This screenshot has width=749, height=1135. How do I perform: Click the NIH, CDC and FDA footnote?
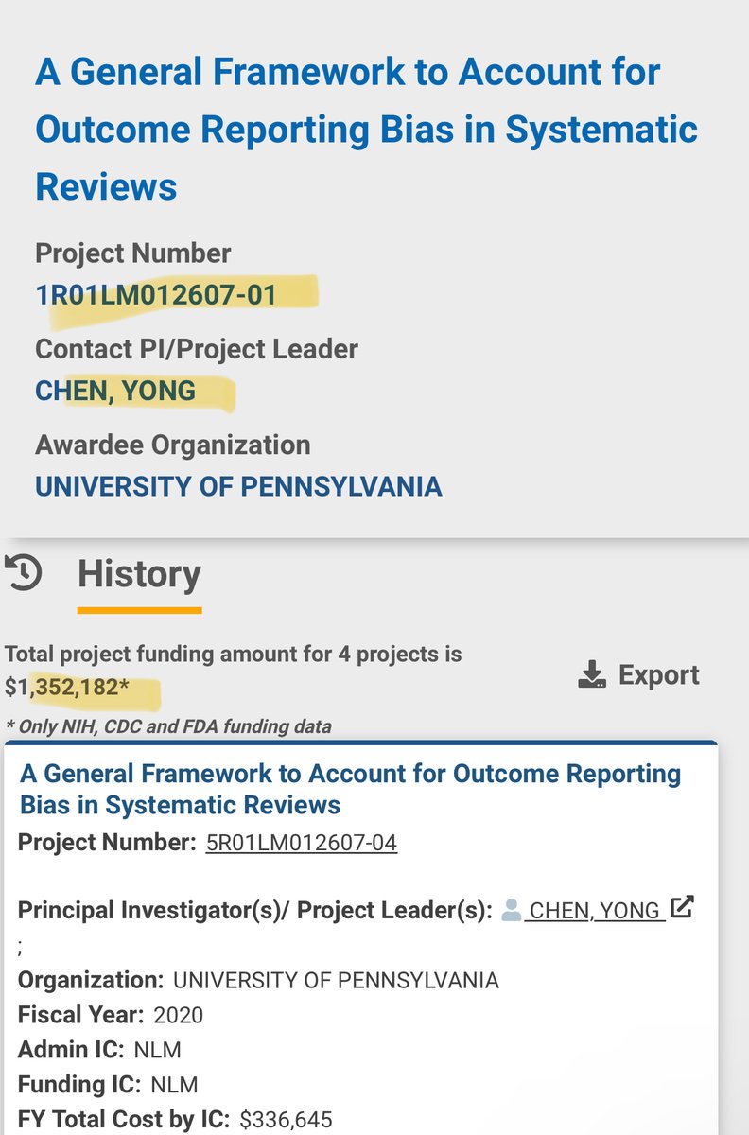click(168, 726)
